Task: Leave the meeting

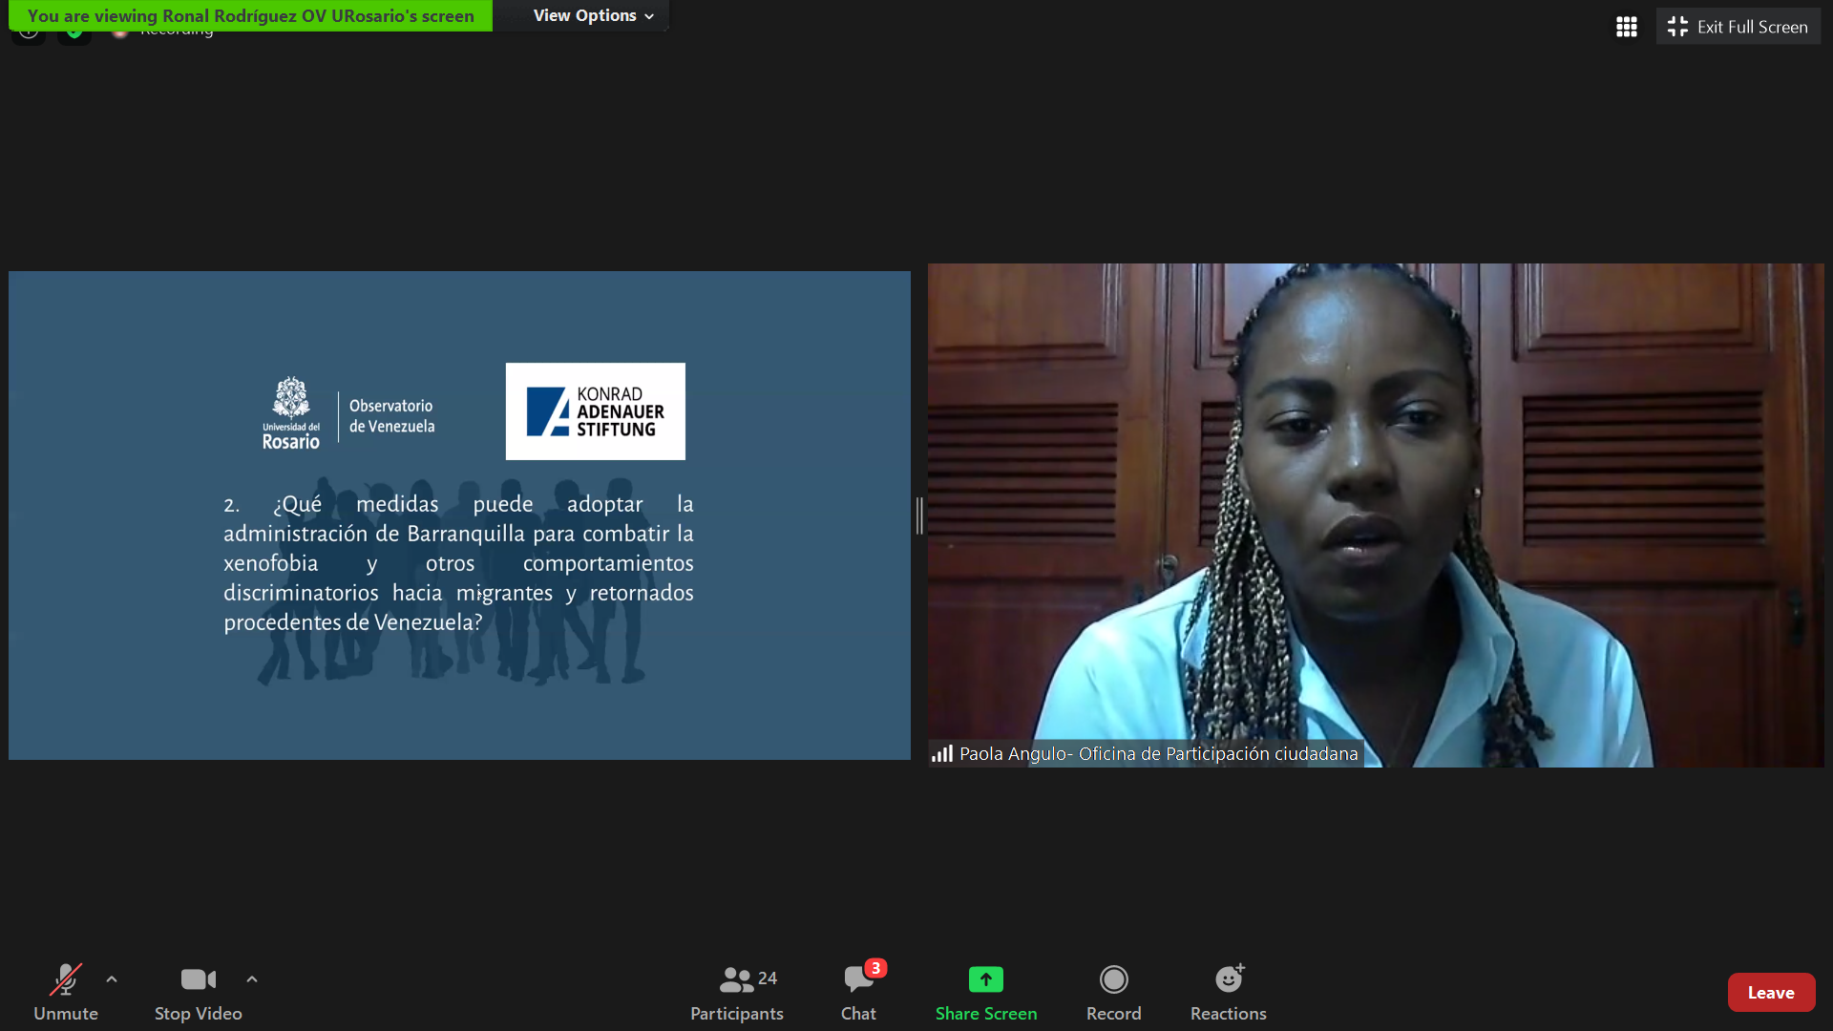Action: (x=1770, y=993)
